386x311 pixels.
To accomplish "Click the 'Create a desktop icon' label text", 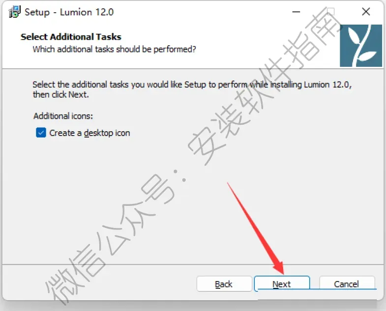I will 89,133.
